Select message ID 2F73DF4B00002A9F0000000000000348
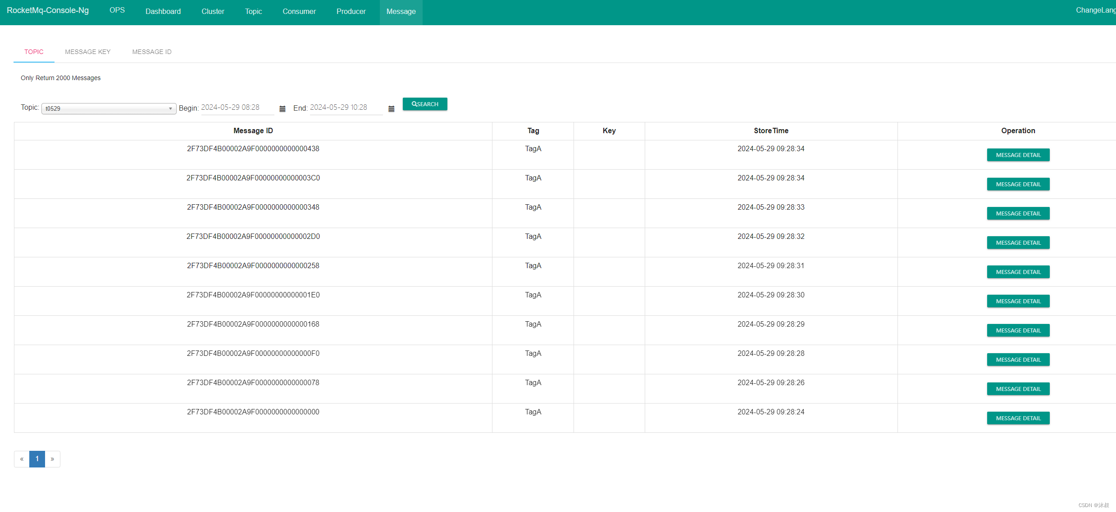 coord(253,207)
